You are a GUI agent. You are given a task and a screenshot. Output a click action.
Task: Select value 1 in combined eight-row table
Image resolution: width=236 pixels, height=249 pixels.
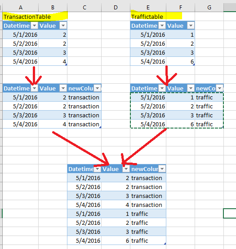(116, 214)
